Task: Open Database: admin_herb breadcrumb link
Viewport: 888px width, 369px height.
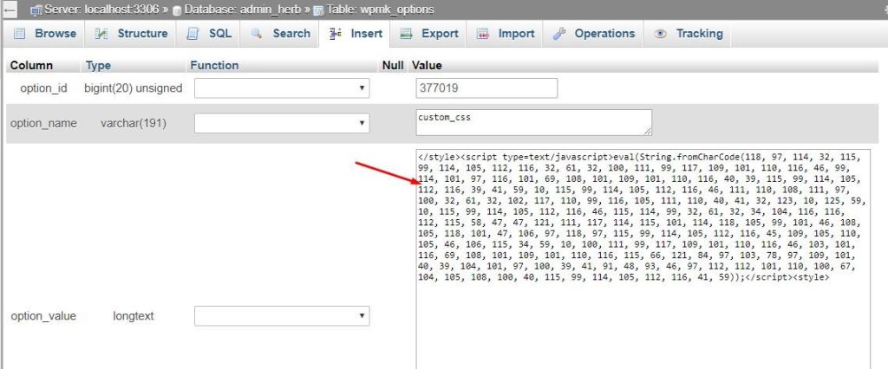Action: click(x=243, y=10)
